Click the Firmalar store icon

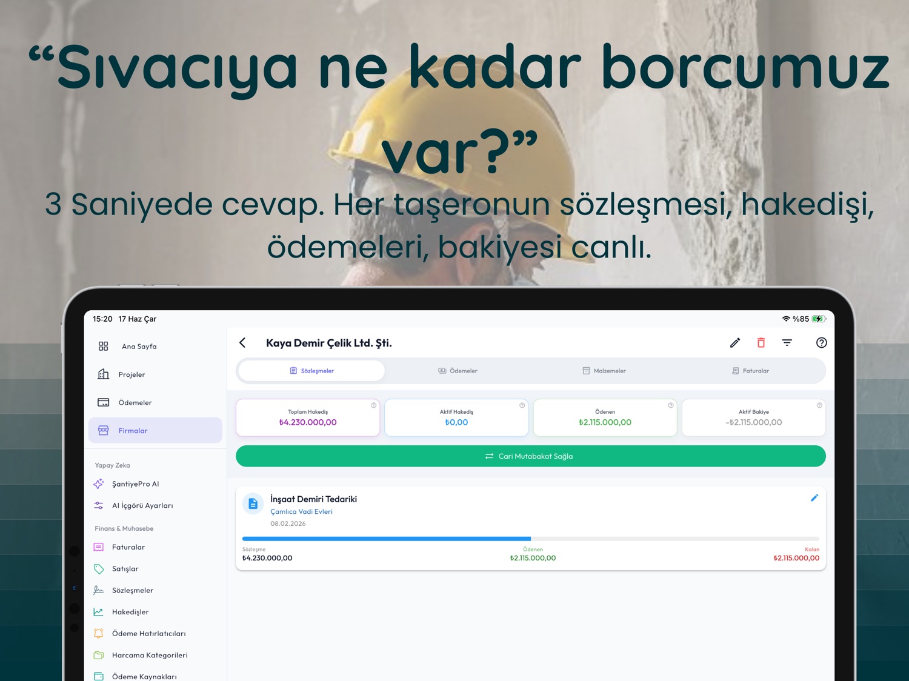104,431
